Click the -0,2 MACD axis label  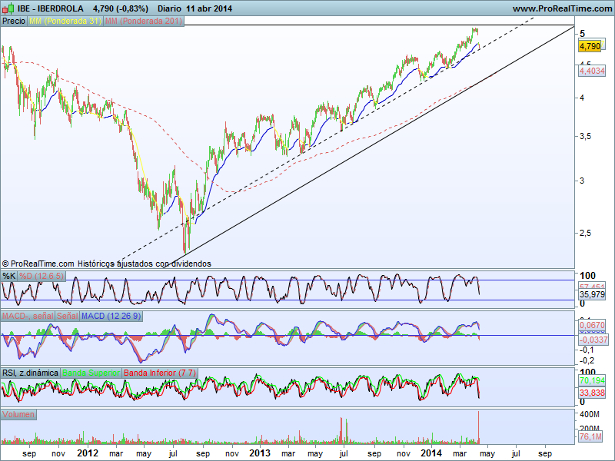coord(587,360)
